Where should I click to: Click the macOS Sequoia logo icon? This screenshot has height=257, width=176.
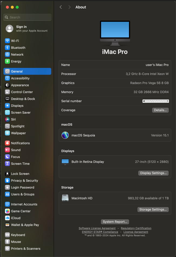coord(65,135)
